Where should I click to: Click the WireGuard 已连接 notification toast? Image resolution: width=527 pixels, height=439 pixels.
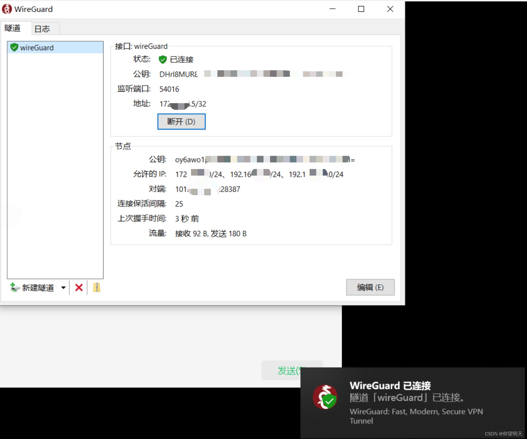(x=413, y=403)
